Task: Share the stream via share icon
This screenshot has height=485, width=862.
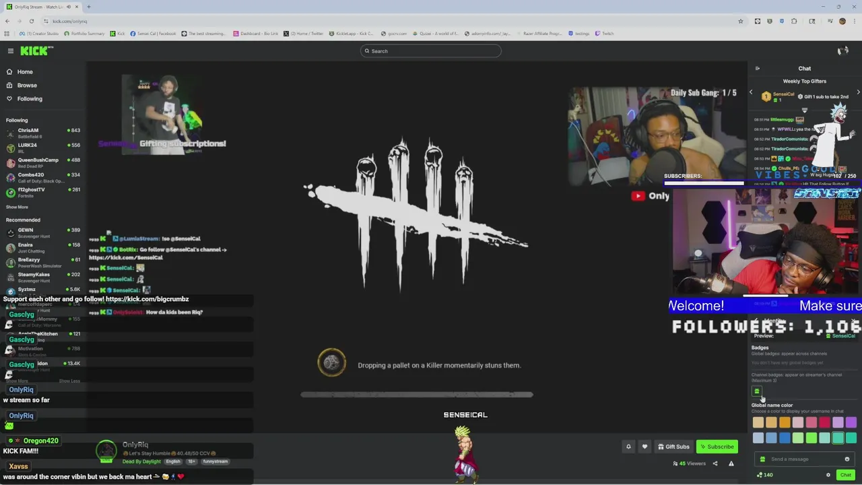Action: coord(715,463)
